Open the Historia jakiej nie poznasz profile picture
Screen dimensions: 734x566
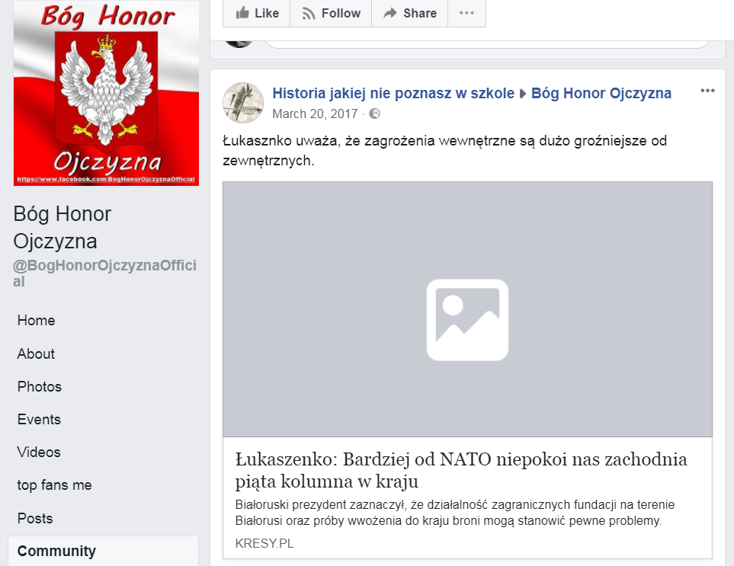click(243, 103)
